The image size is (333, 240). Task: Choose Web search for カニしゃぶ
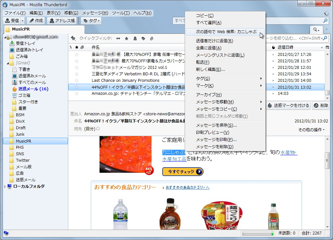225,32
